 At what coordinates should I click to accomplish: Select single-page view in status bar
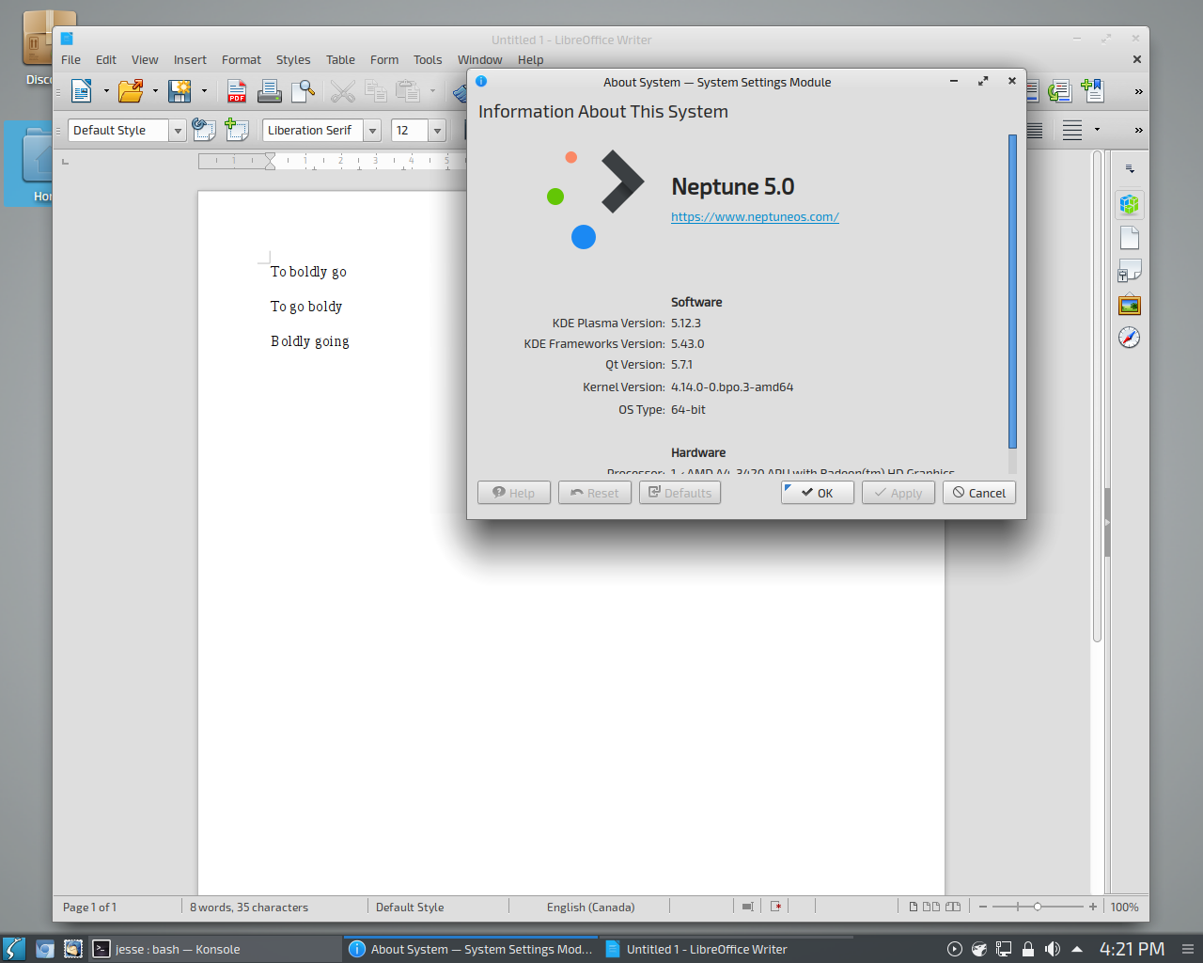pos(914,907)
